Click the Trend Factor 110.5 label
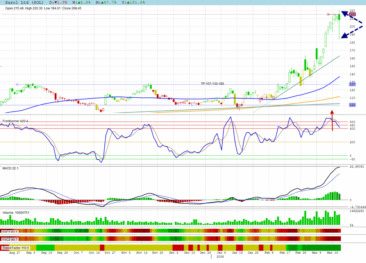 point(16,248)
